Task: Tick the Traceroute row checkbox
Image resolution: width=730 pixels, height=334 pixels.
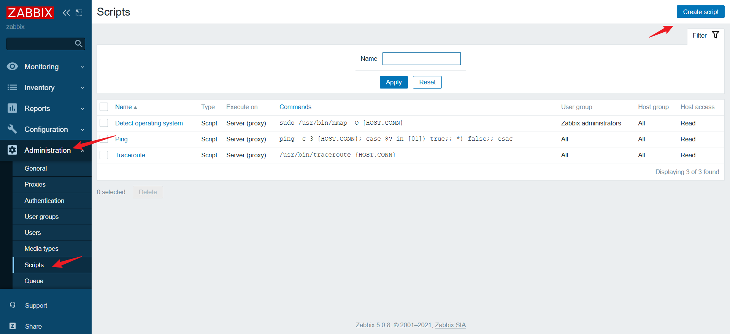Action: pos(104,155)
